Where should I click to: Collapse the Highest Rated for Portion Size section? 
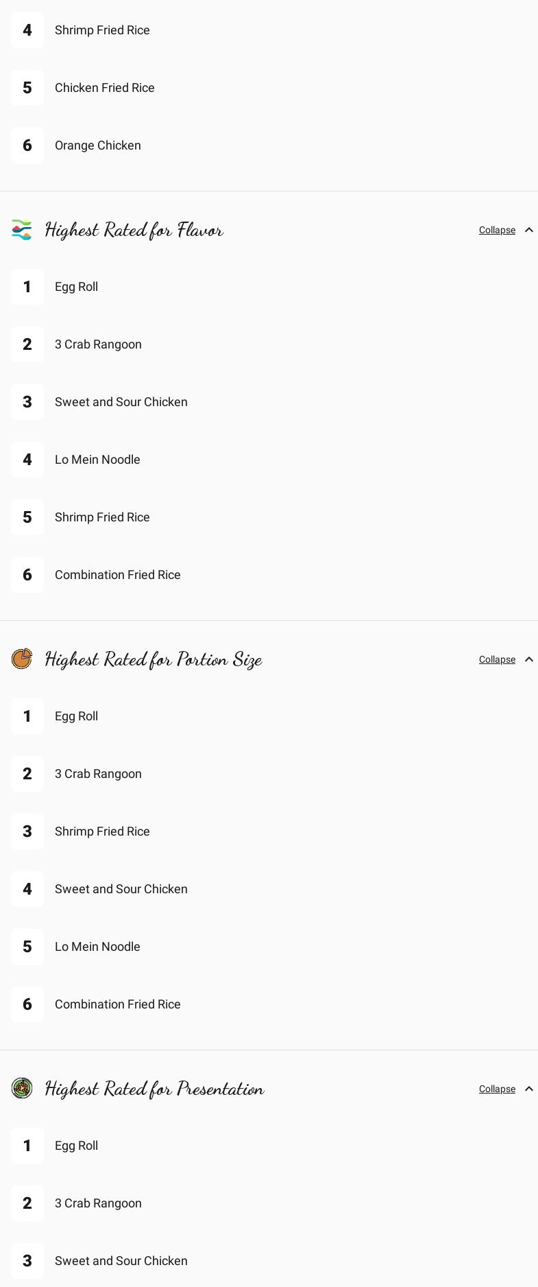(497, 660)
